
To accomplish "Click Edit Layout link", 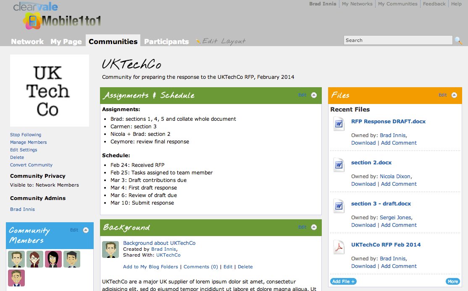I will 224,41.
